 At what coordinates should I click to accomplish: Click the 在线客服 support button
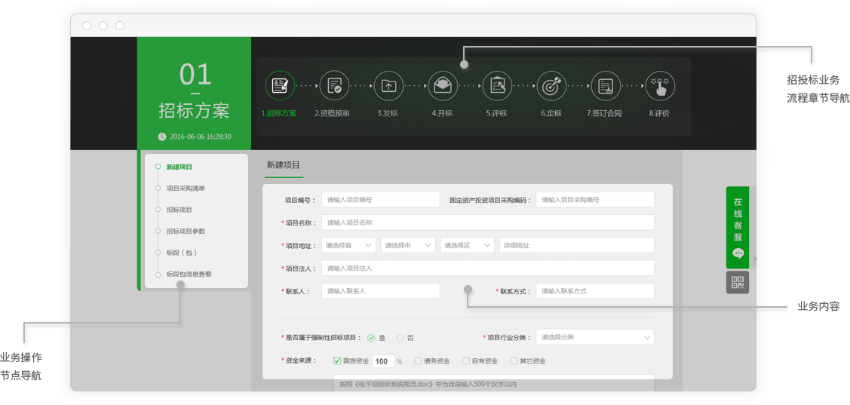pos(738,226)
